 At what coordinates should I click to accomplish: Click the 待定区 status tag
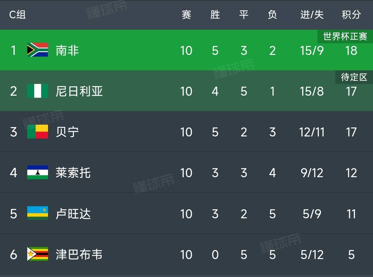[x=354, y=77]
